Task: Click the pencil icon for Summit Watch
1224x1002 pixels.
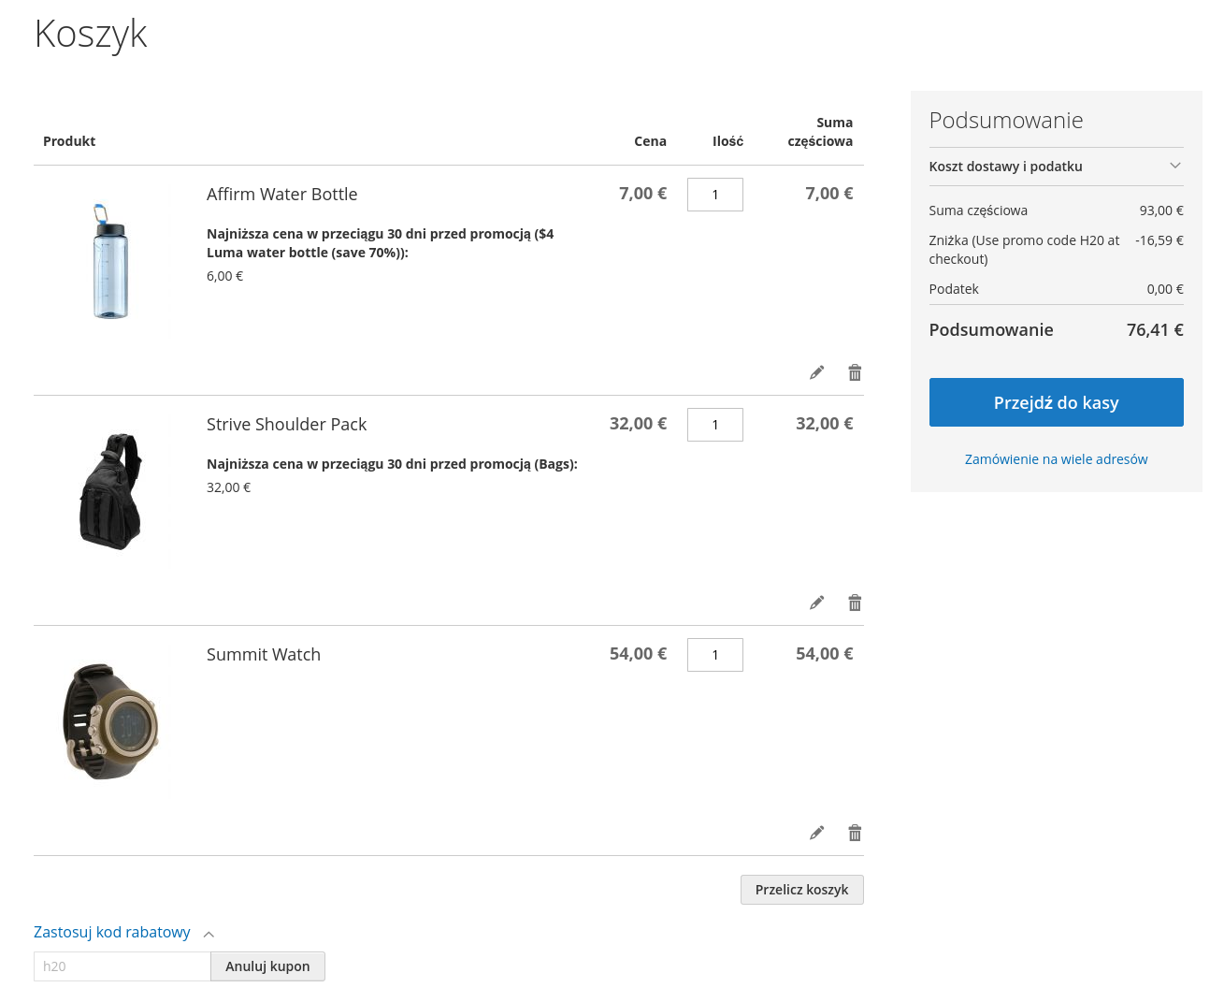Action: pos(816,833)
